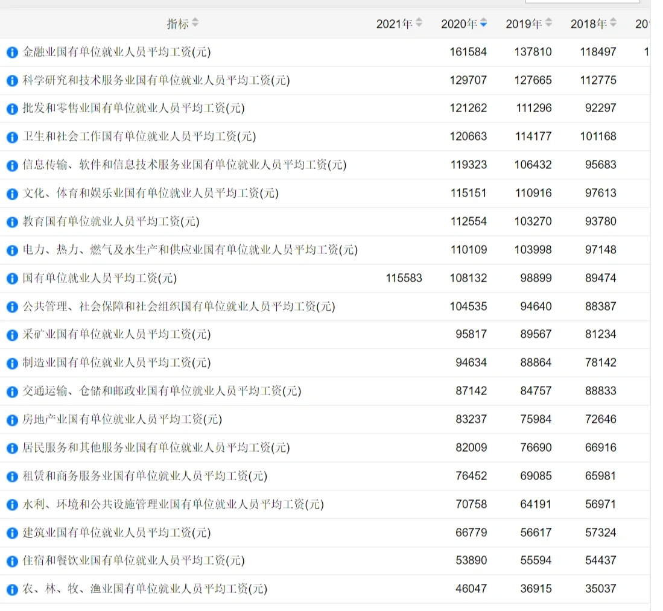The width and height of the screenshot is (663, 611).
Task: Select the value 82009 in 居民服务 row
Action: pyautogui.click(x=471, y=448)
